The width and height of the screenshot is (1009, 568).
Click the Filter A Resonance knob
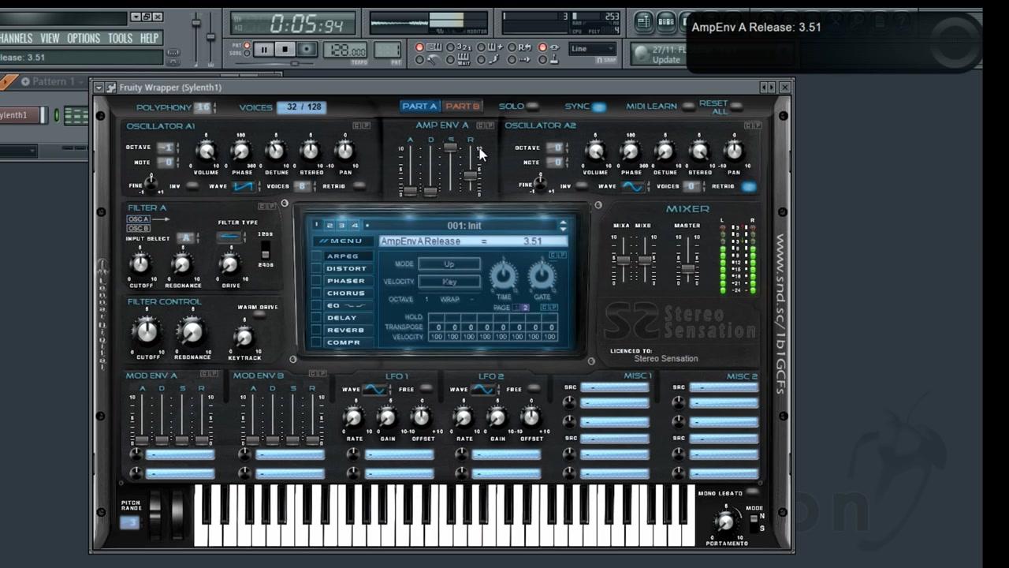[182, 264]
